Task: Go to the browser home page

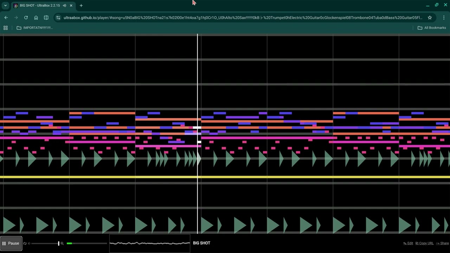Action: [36, 18]
